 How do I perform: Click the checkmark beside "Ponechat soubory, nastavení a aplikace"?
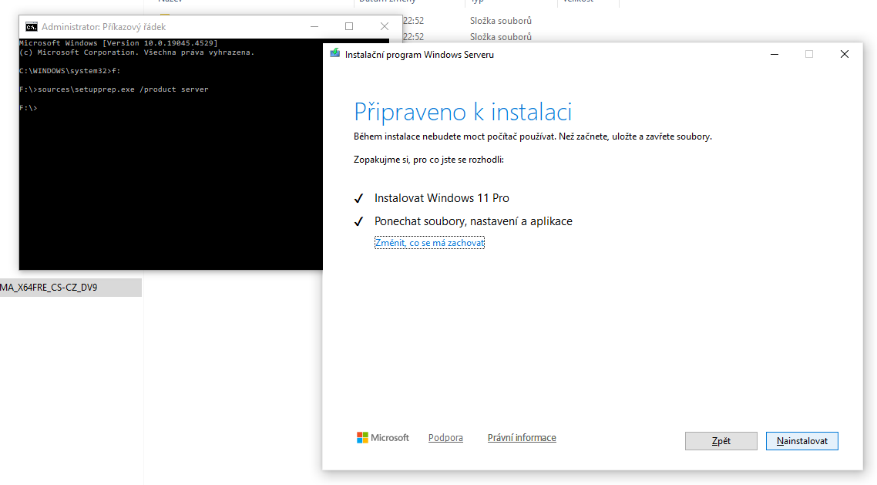358,221
